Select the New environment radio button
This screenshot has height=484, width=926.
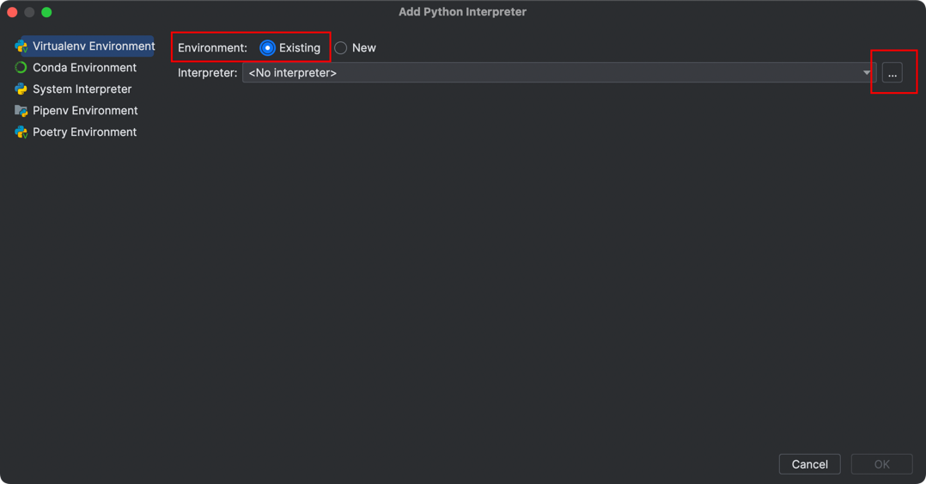coord(341,48)
